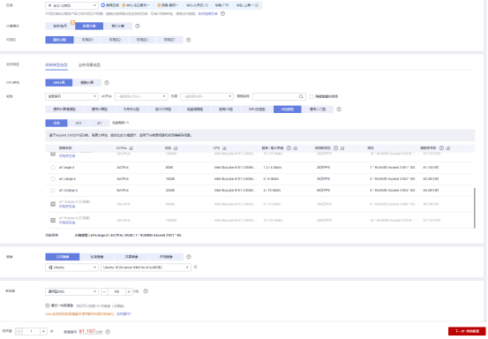Open help icon next to billing mode options
The image size is (488, 339).
pos(138,26)
